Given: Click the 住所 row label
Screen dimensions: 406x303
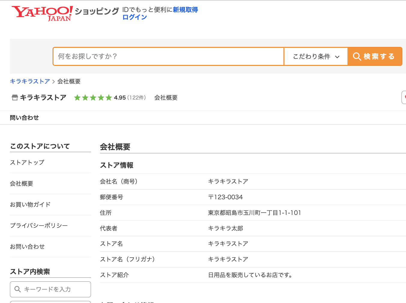Looking at the screenshot, I should (106, 213).
